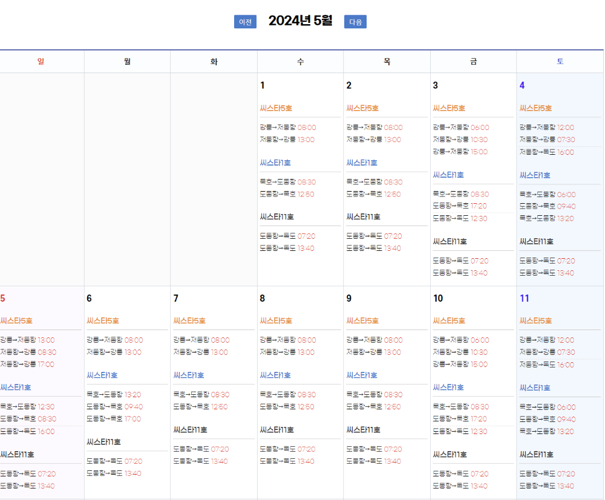Click the blue date number 11
The width and height of the screenshot is (605, 500).
point(525,298)
